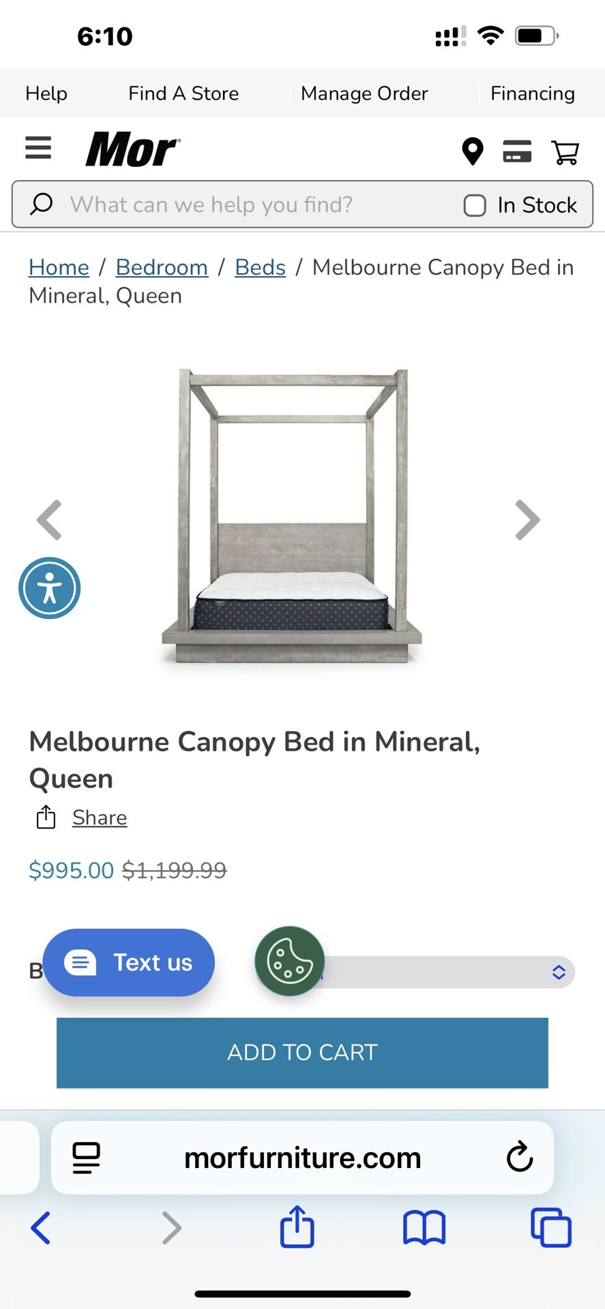Start a chat with Text us
Image resolution: width=605 pixels, height=1309 pixels.
[x=129, y=962]
